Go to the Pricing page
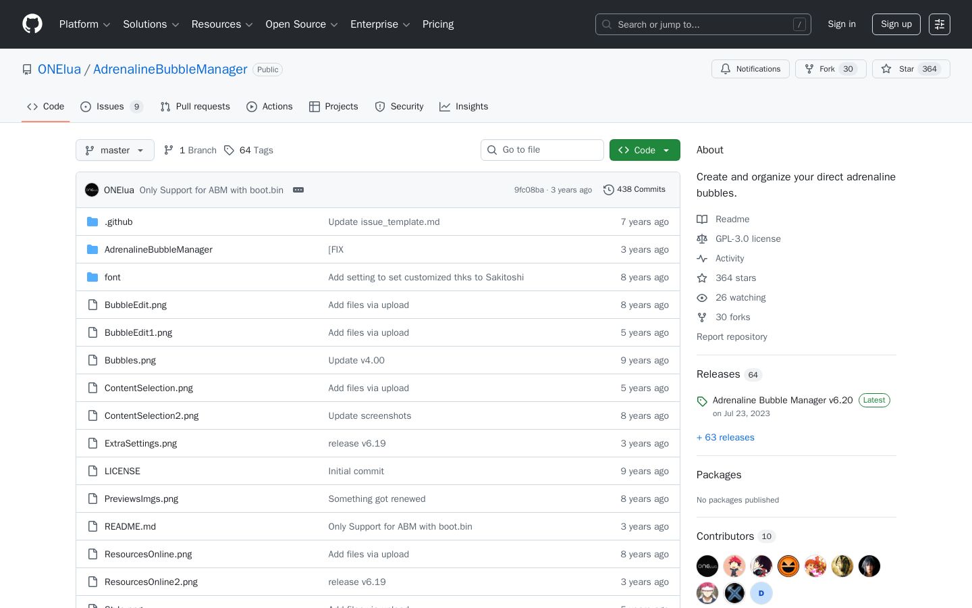The height and width of the screenshot is (608, 972). [x=438, y=24]
